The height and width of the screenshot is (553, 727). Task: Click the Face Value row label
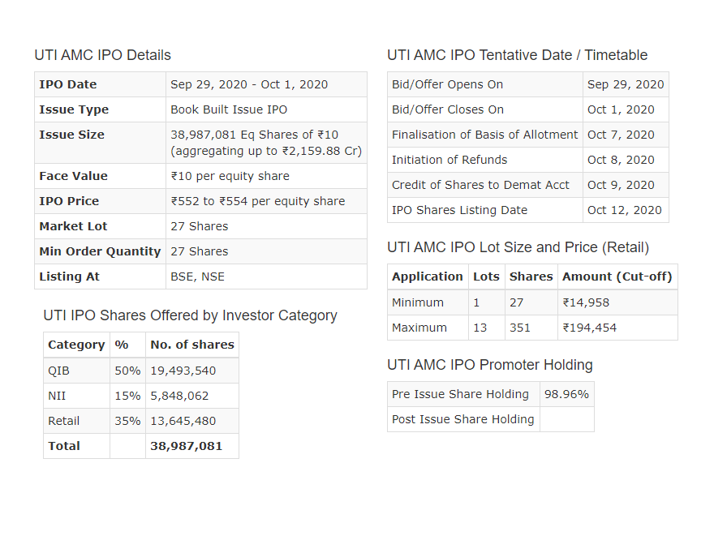[73, 176]
